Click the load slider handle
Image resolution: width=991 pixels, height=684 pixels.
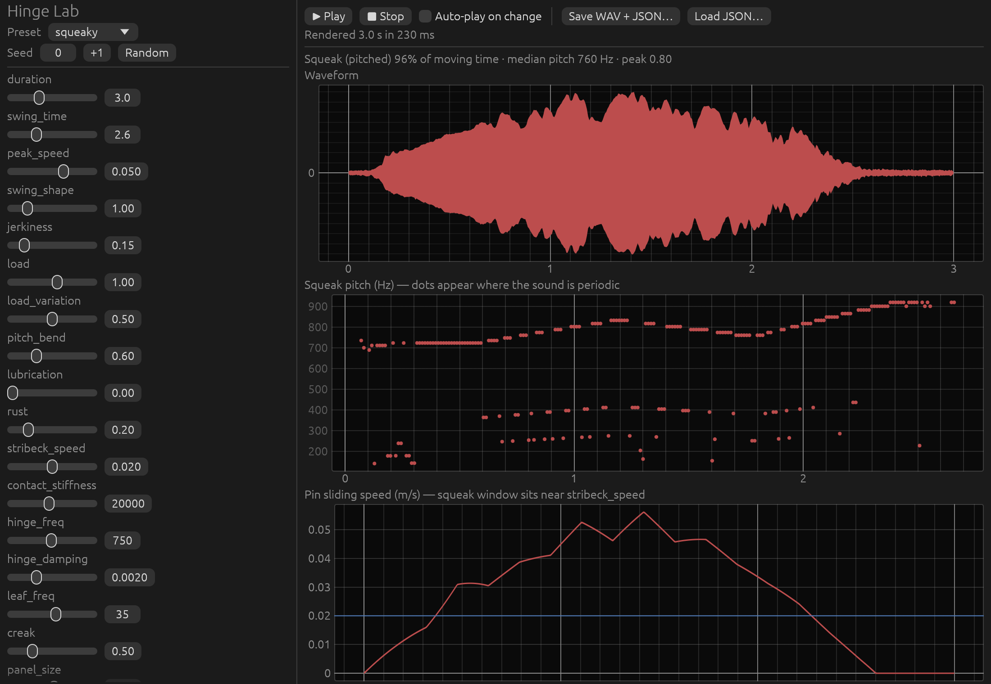(57, 282)
